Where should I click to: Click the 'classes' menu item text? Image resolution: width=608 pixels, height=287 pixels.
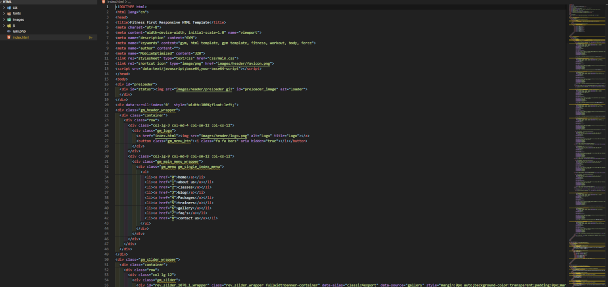185,187
